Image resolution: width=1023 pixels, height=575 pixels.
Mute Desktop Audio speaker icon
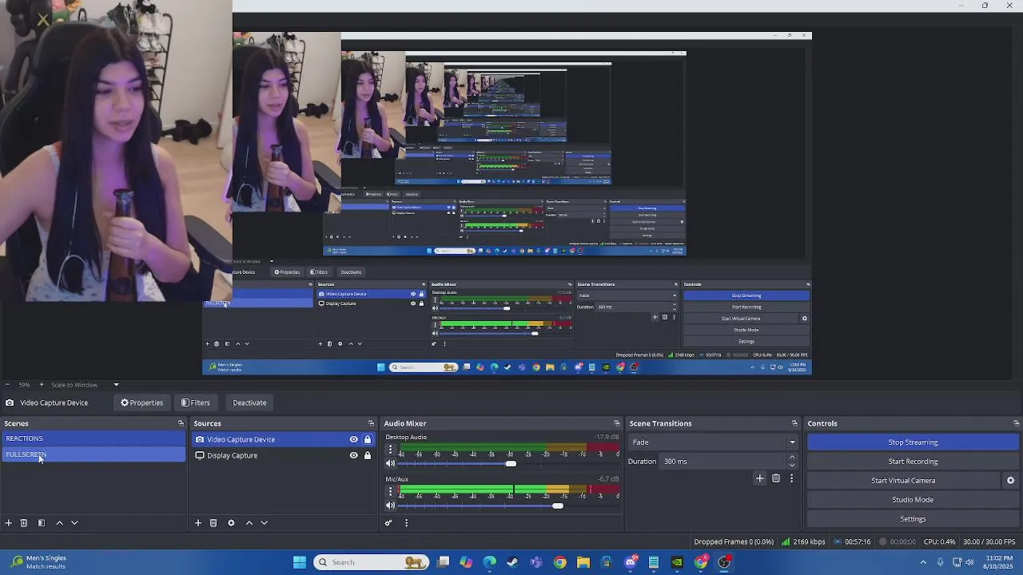tap(390, 464)
